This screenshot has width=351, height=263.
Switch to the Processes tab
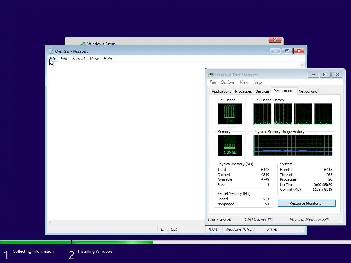[x=243, y=91]
